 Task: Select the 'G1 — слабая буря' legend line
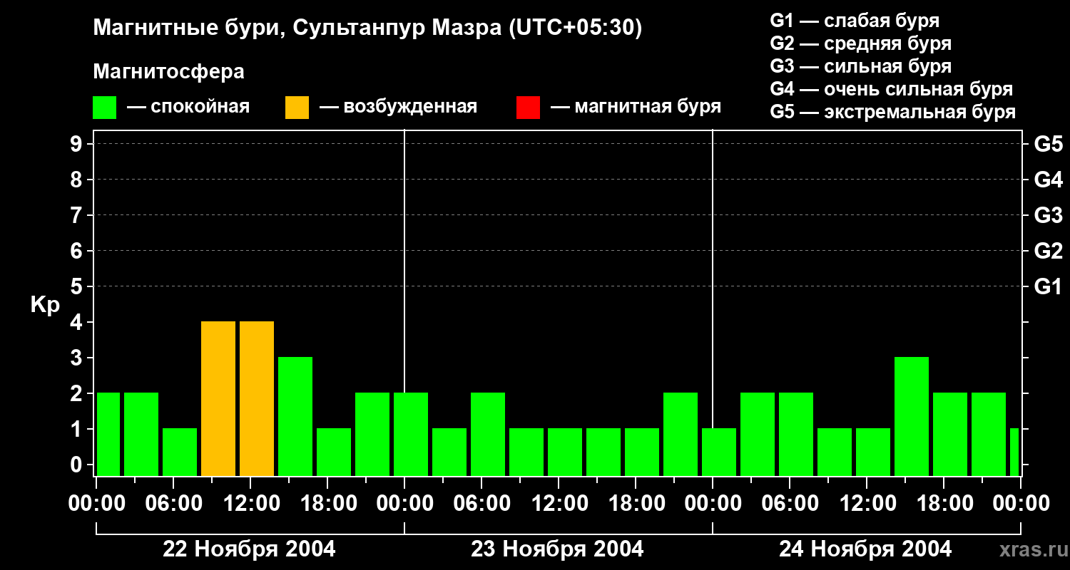click(855, 21)
